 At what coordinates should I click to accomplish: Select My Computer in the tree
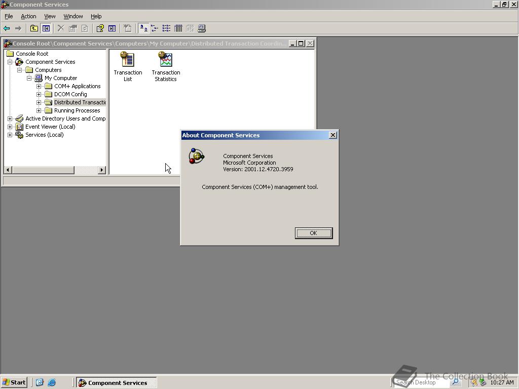(x=61, y=78)
